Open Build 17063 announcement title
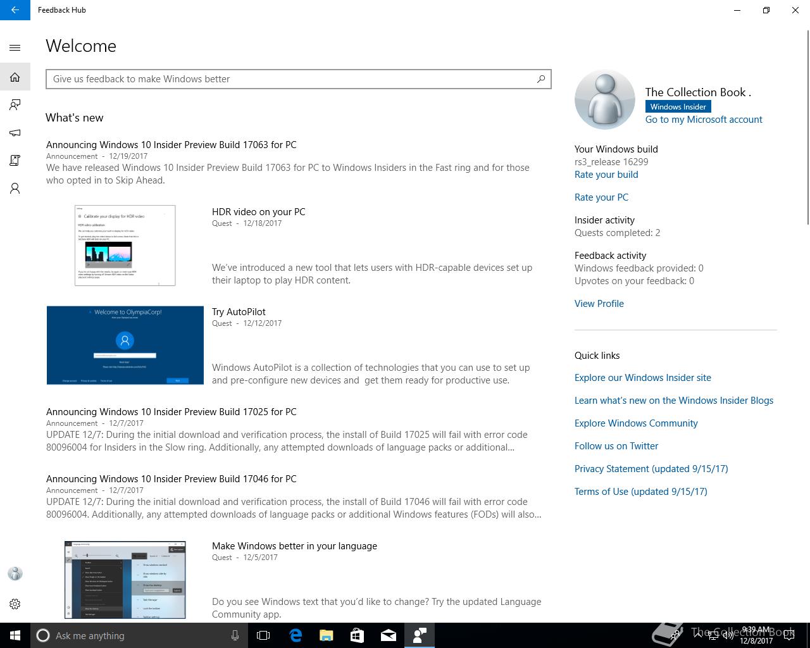The image size is (810, 648). click(171, 145)
